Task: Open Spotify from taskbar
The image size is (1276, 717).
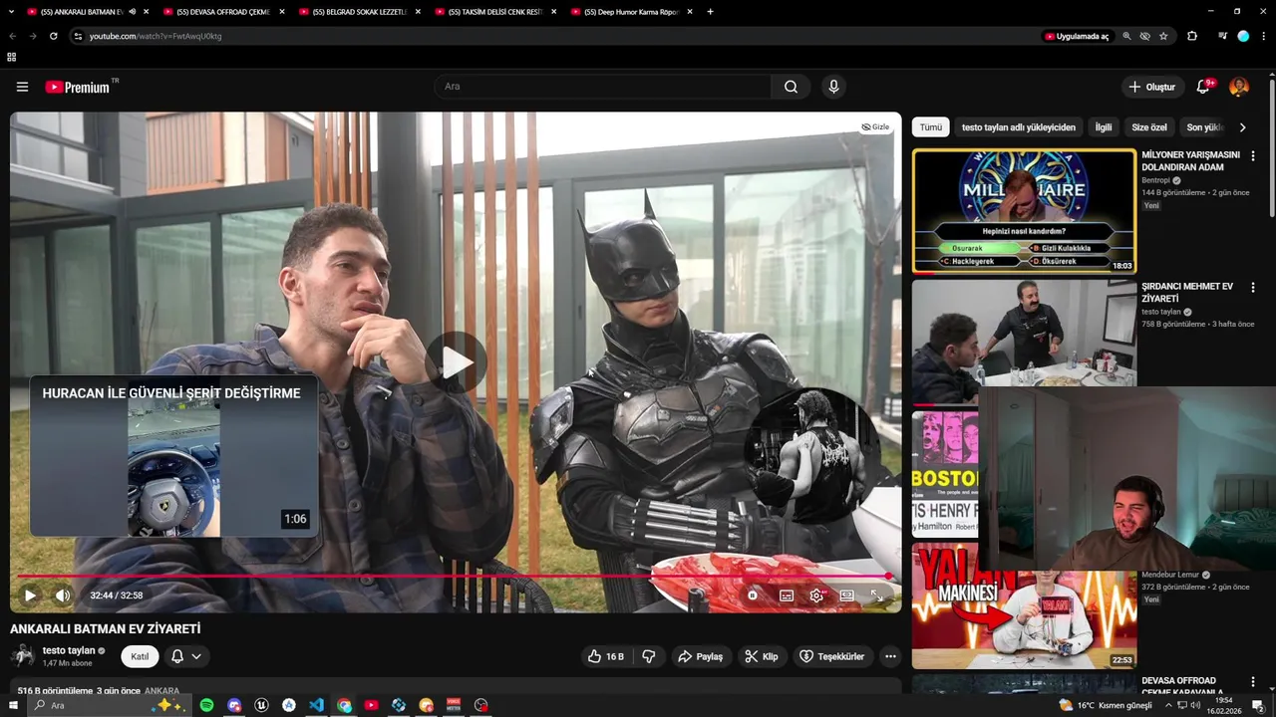Action: (206, 705)
